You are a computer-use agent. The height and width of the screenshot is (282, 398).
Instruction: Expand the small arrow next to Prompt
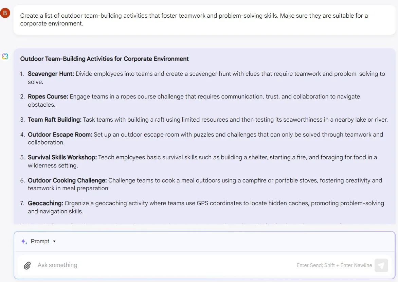[54, 241]
